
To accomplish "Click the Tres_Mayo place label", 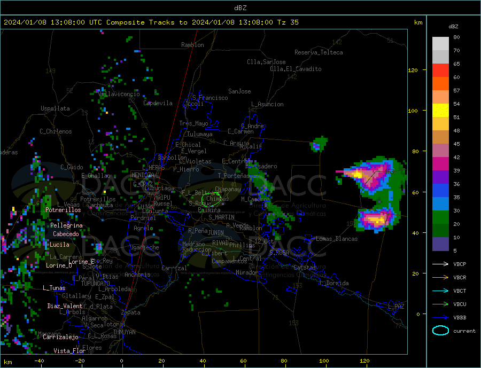I will (x=194, y=123).
